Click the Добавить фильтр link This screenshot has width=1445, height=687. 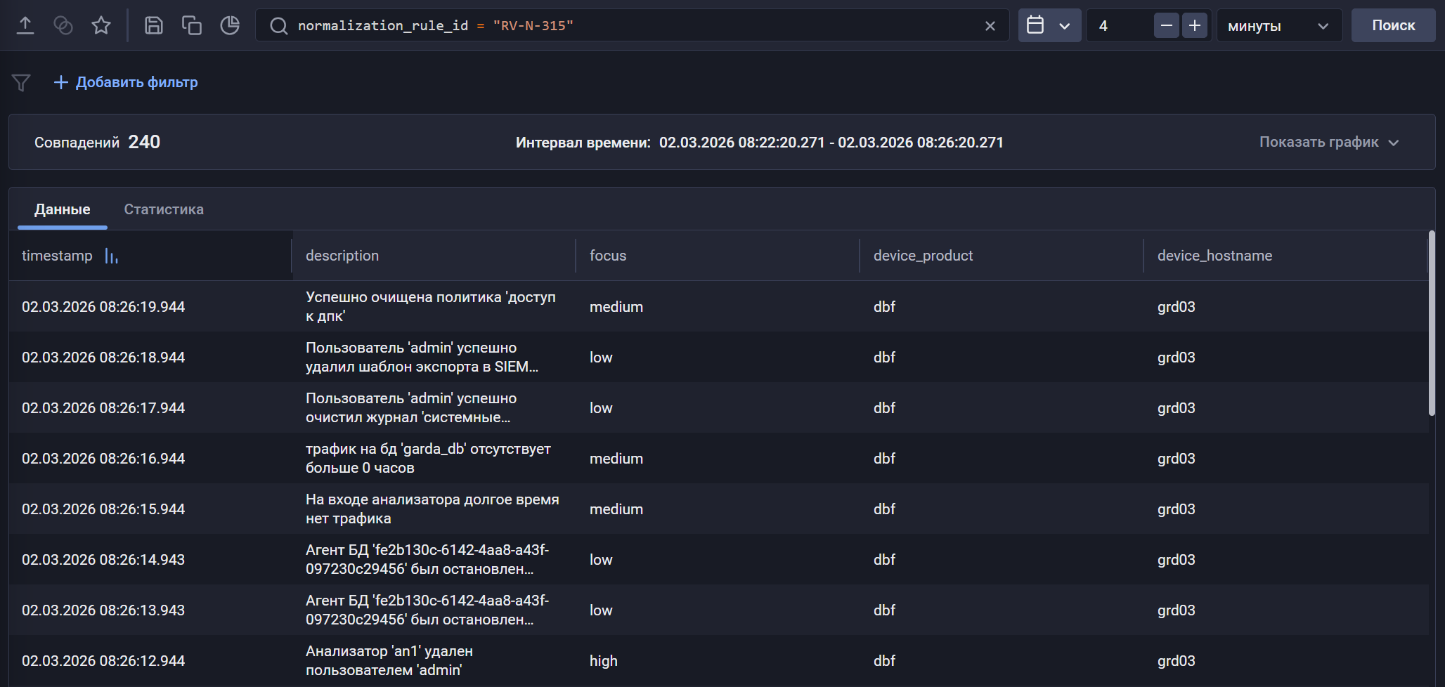(x=127, y=83)
